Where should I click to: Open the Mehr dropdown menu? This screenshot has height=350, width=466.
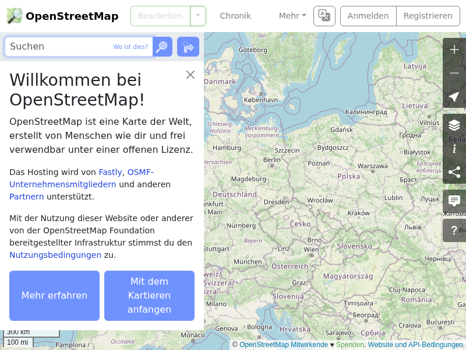pyautogui.click(x=292, y=16)
